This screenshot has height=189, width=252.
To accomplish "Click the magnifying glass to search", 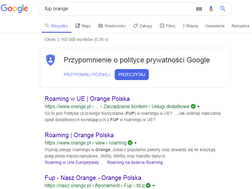I will 223,9.
